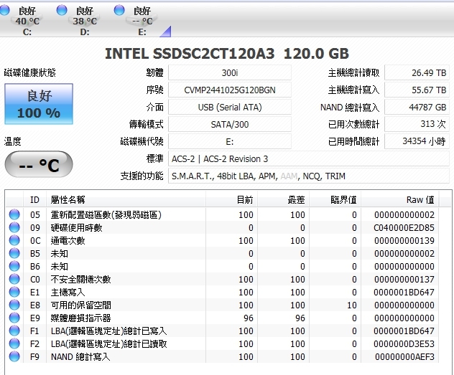
Task: Select drive C: showing 40 °C
Action: [27, 21]
